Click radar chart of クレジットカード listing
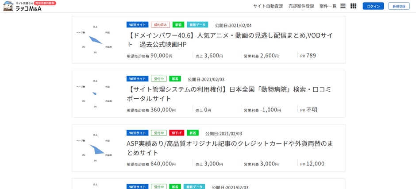The image size is (416, 189). (95, 148)
